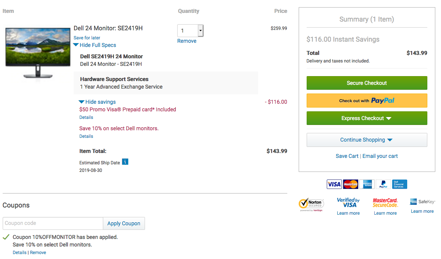Click the Dell monitor product thumbnail

[38, 53]
